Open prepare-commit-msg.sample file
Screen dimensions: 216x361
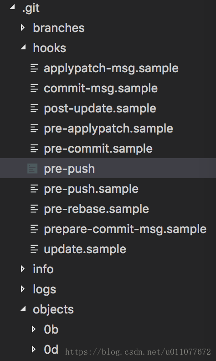pos(125,229)
